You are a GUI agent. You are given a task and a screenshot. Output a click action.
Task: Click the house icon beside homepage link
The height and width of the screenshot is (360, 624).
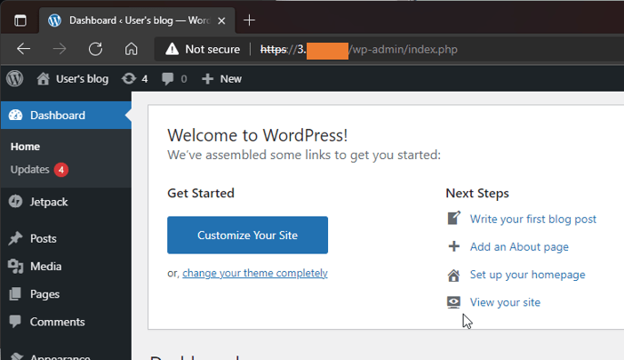click(453, 275)
